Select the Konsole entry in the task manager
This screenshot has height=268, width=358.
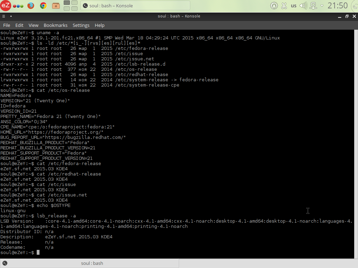(135, 6)
